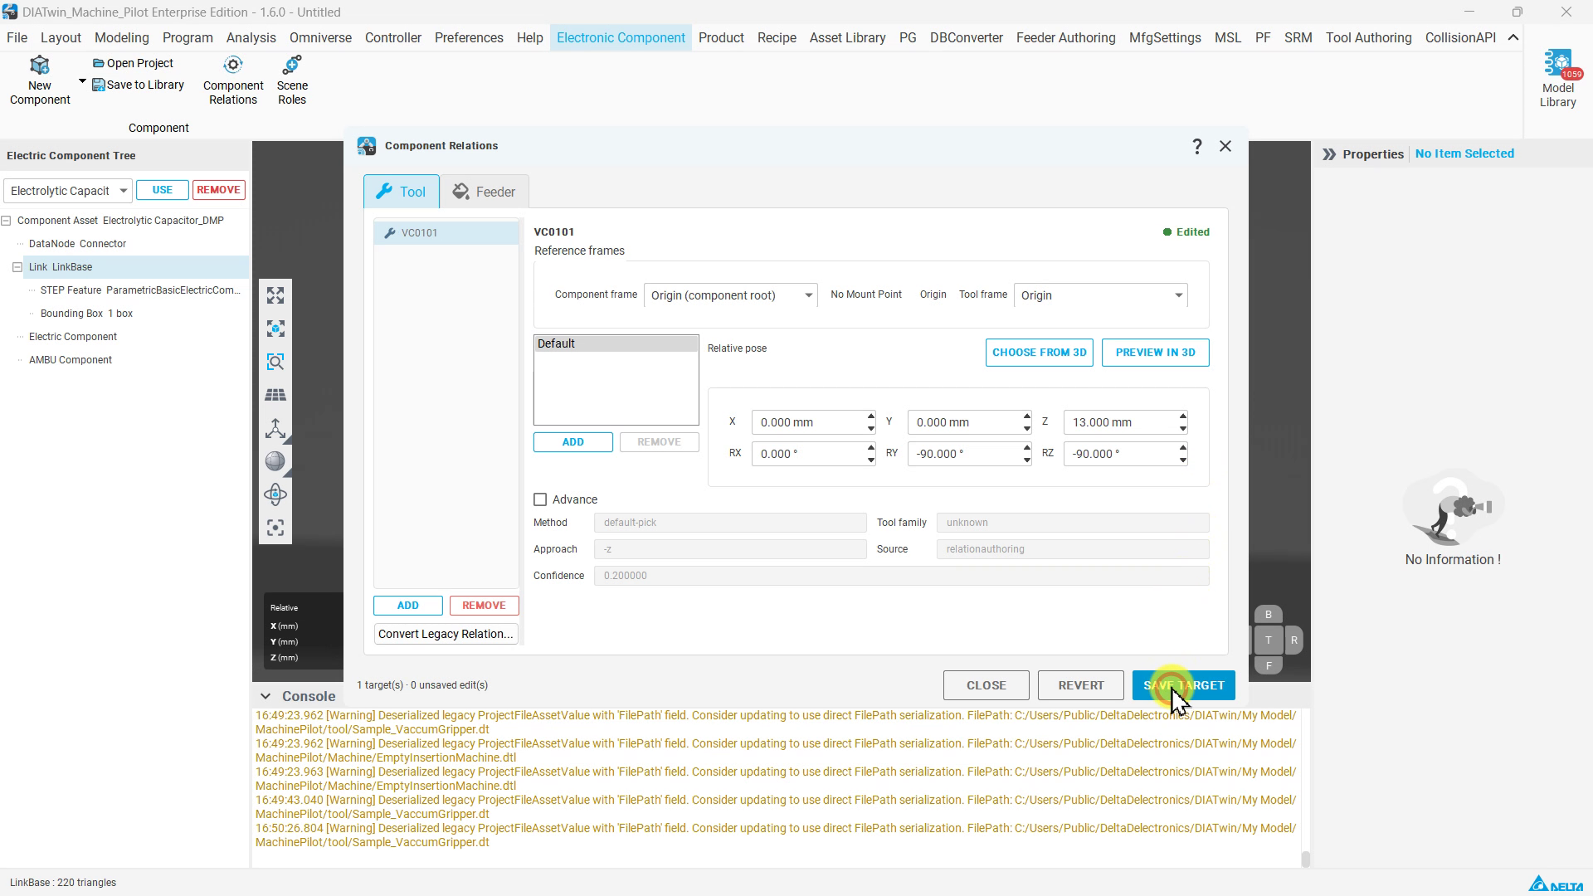Select VC0101 in the tool list
The width and height of the screenshot is (1593, 896).
pos(446,233)
